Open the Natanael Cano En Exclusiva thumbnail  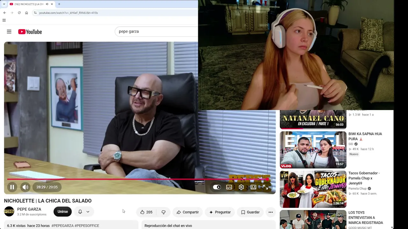313,119
